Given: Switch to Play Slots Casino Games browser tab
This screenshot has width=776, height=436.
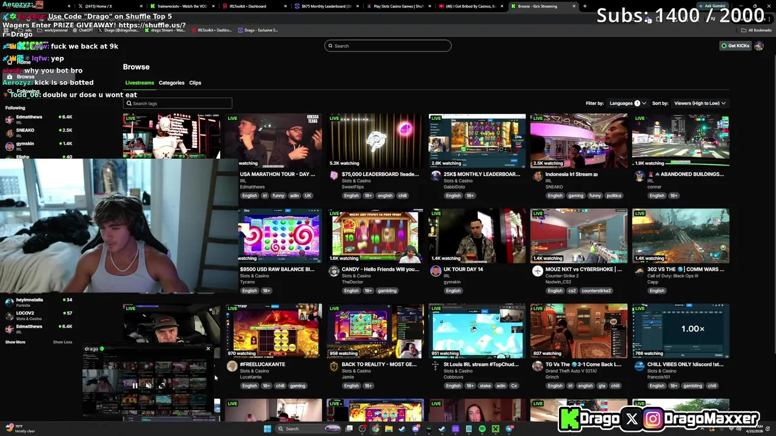Looking at the screenshot, I should pyautogui.click(x=398, y=6).
